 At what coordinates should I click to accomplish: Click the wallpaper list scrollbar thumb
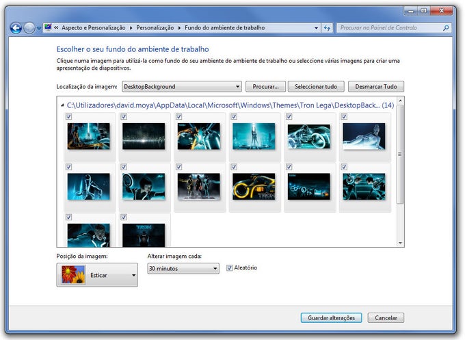[x=400, y=154]
